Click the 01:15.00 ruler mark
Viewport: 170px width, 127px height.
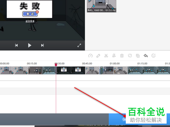coord(142,64)
